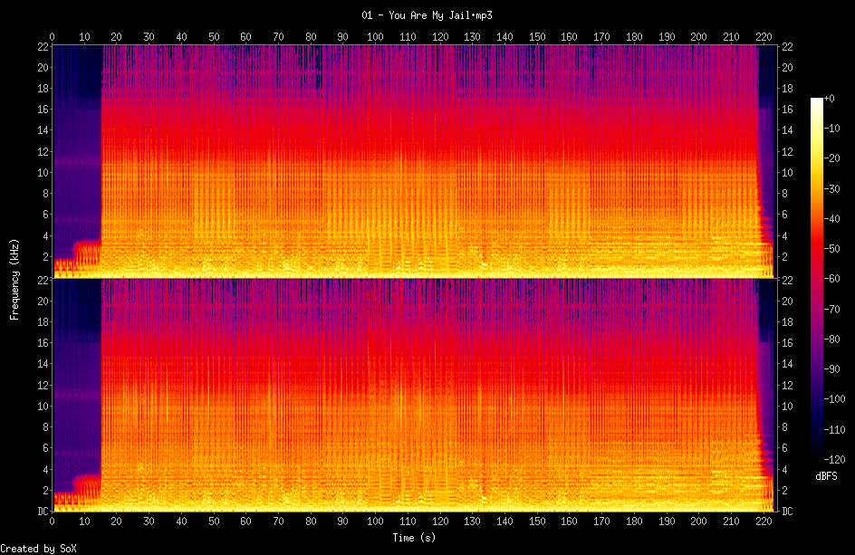Click the title "01 - You Are My Jail.mp3"
855x555 pixels.
427,15
